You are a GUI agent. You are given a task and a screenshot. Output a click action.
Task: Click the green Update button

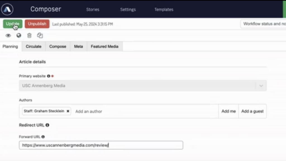click(13, 24)
